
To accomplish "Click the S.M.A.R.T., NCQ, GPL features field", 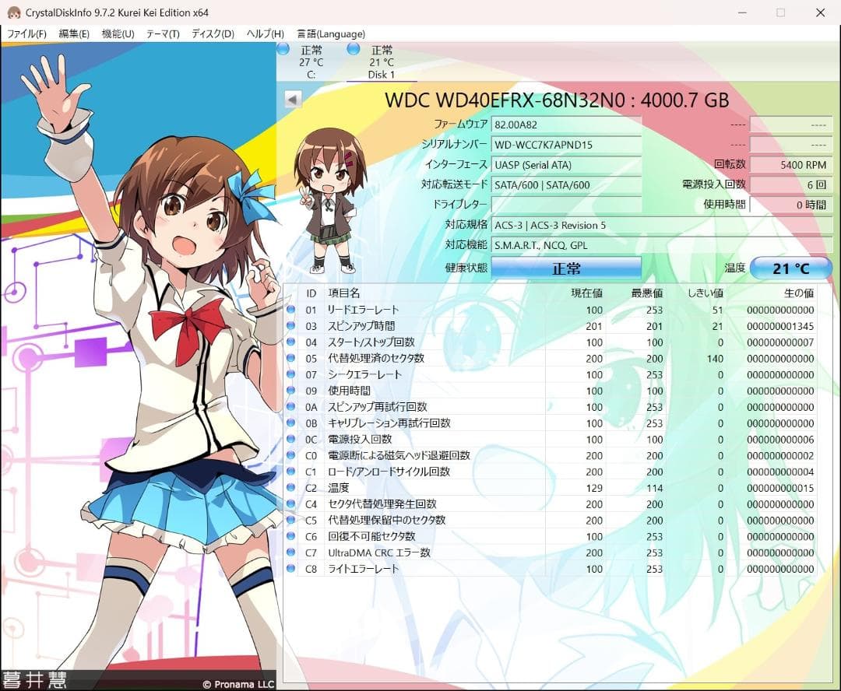I will [x=661, y=246].
